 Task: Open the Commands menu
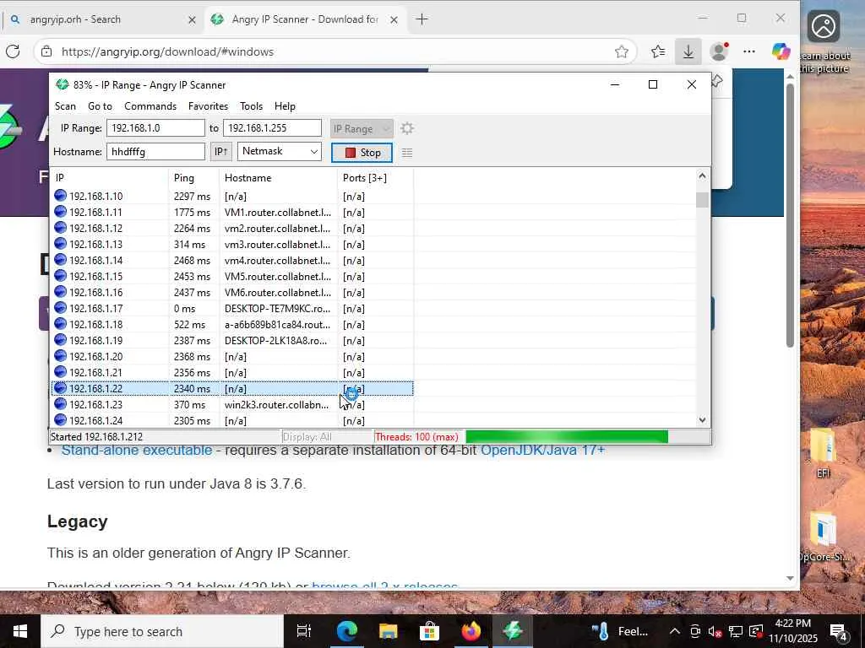pyautogui.click(x=150, y=105)
